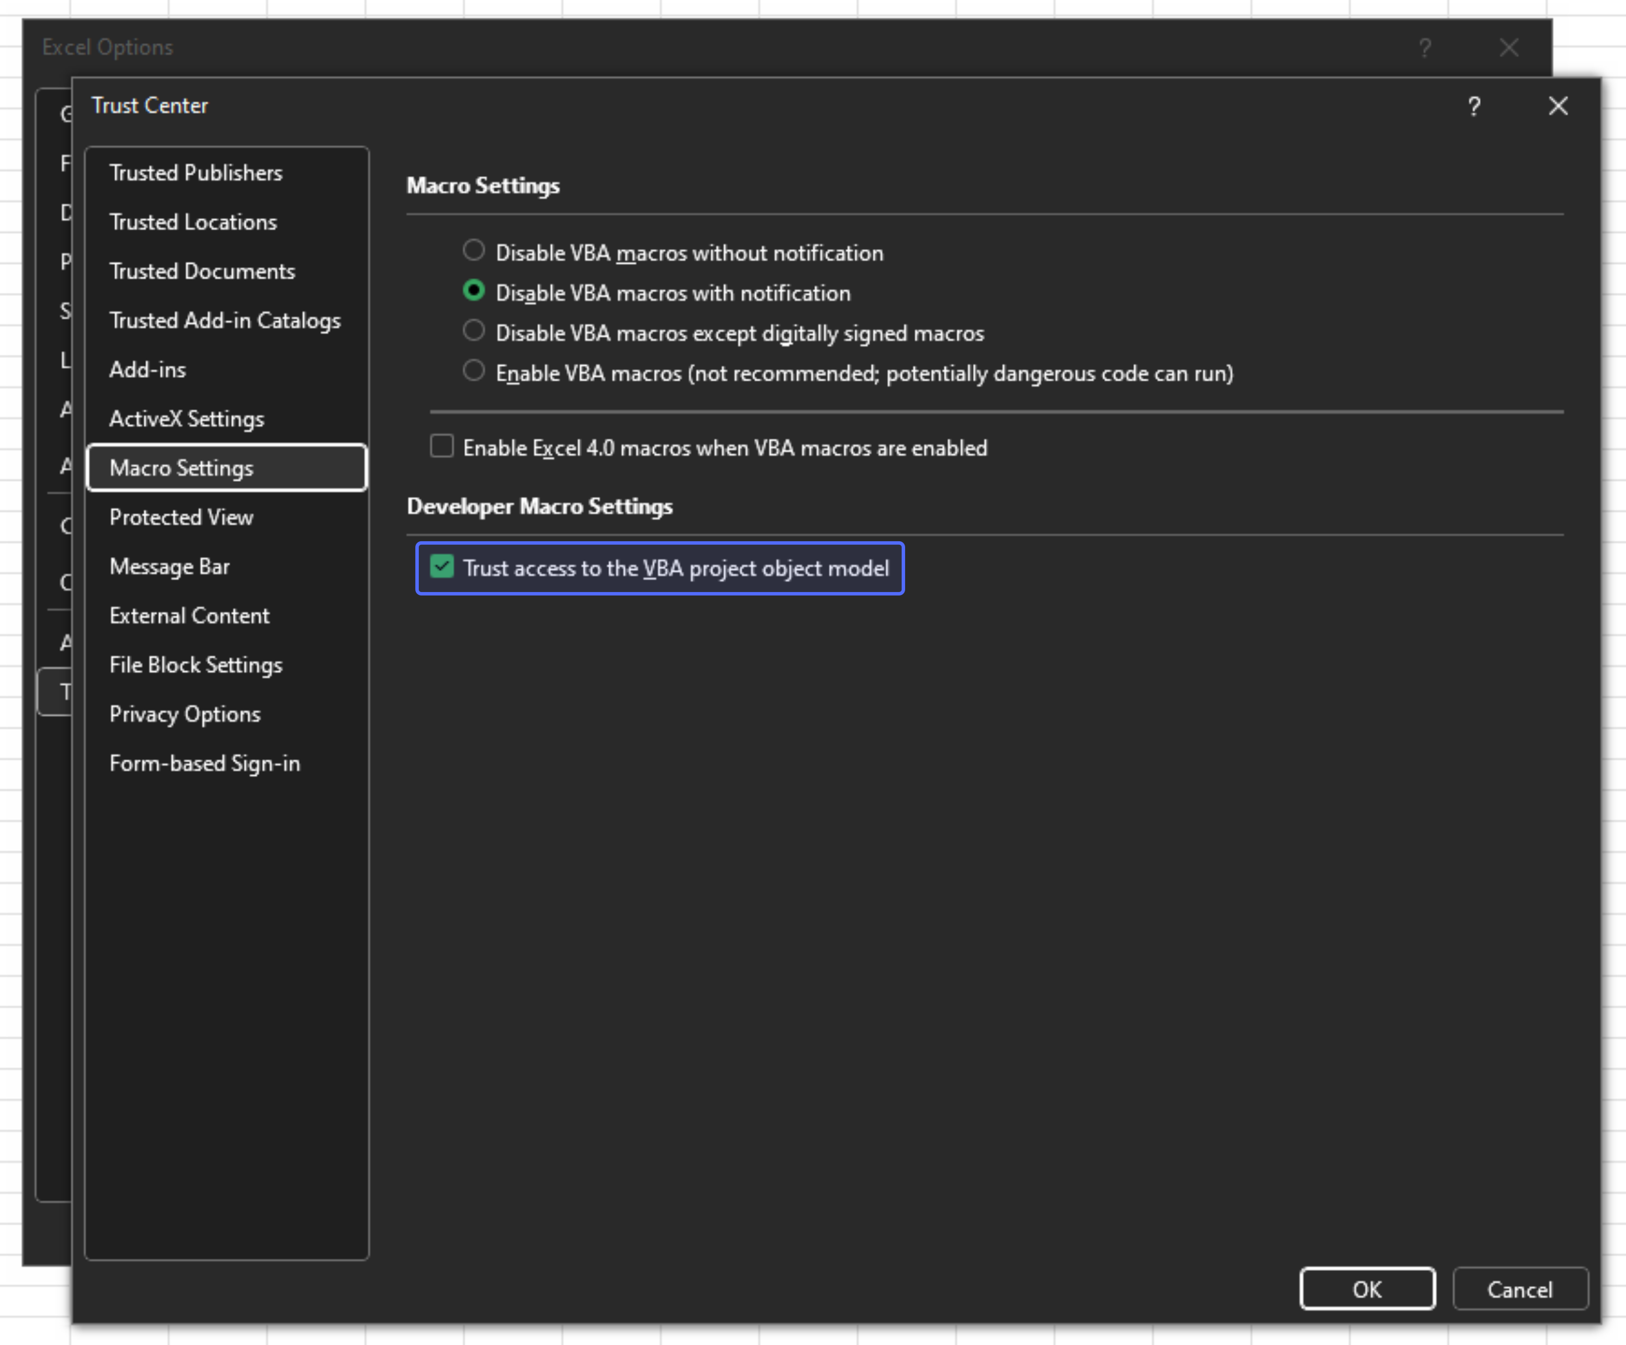Open Trust Center help question mark
This screenshot has height=1345, width=1626.
point(1474,106)
